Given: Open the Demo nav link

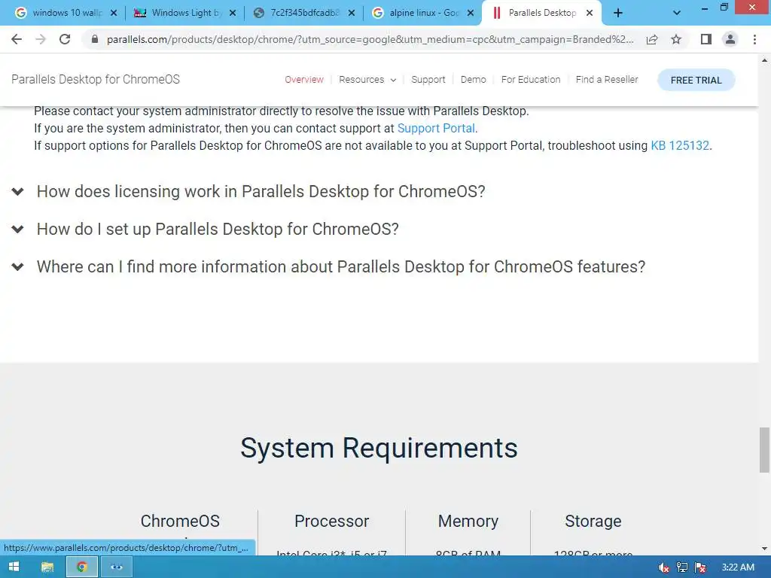Looking at the screenshot, I should click(473, 80).
